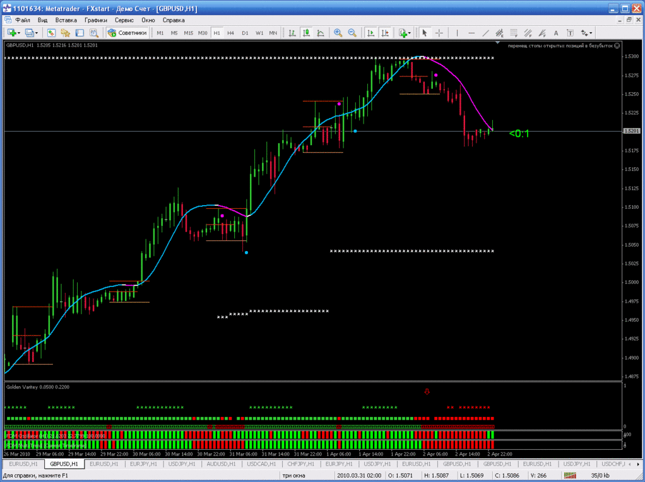Toggle chart auto scroll
Image resolution: width=645 pixels, height=482 pixels.
pyautogui.click(x=370, y=33)
